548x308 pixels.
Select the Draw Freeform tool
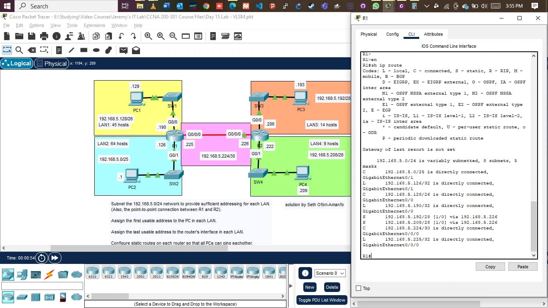pyautogui.click(x=108, y=50)
